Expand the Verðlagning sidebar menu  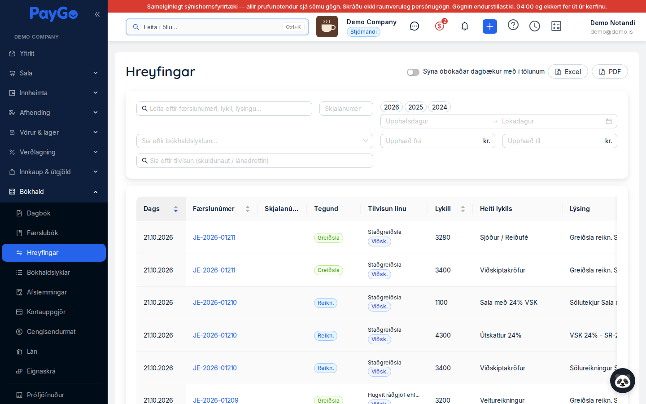pos(54,152)
